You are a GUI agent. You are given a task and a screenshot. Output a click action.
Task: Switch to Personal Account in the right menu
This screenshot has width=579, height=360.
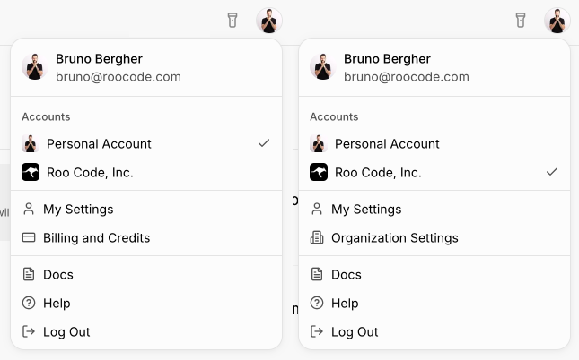pyautogui.click(x=387, y=143)
